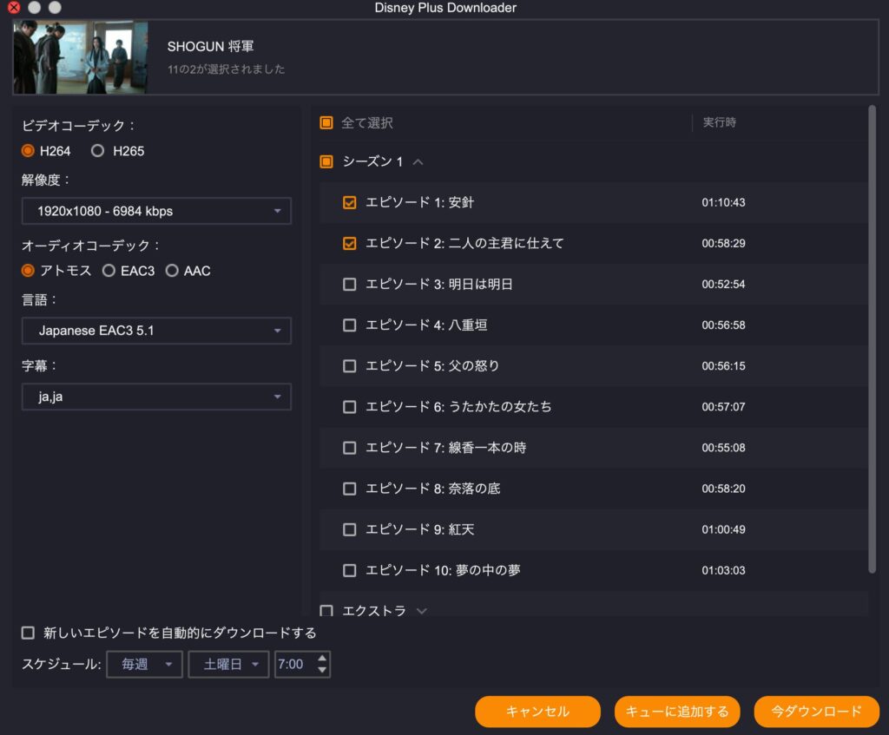Click the SHOGUN 将軍 thumbnail image

[x=81, y=57]
